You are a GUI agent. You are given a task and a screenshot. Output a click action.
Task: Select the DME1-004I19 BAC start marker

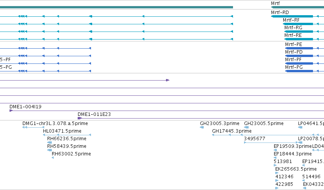11,111
